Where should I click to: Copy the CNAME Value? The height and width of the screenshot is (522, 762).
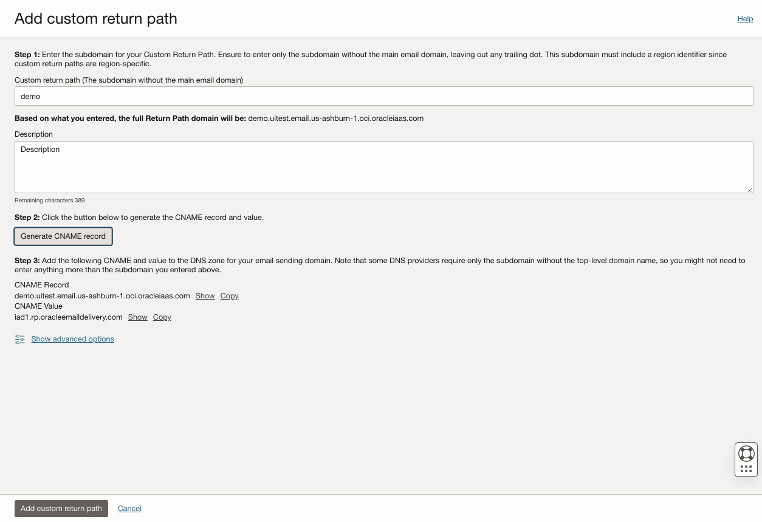click(x=162, y=317)
